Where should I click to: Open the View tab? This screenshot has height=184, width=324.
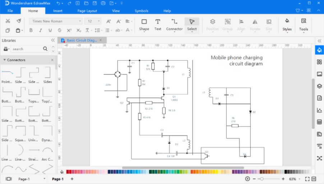[x=116, y=11]
